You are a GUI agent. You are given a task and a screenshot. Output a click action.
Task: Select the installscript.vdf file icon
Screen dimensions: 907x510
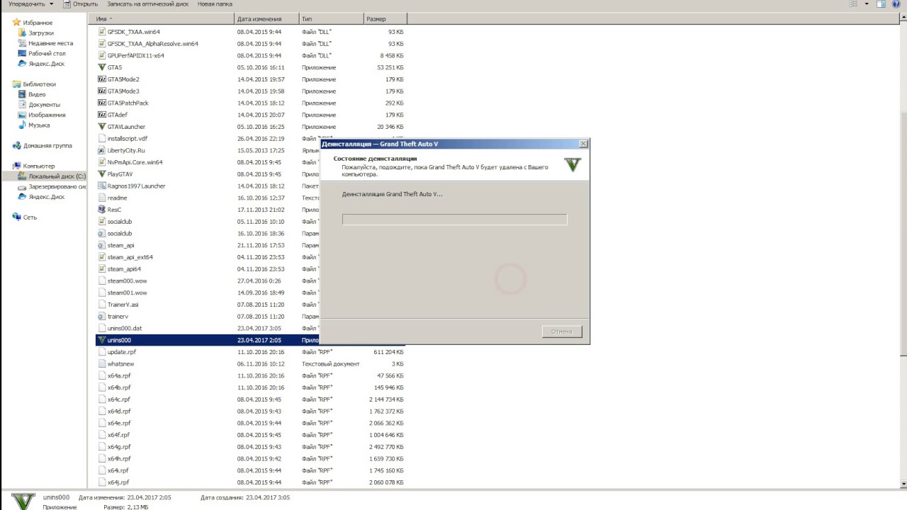pyautogui.click(x=101, y=139)
